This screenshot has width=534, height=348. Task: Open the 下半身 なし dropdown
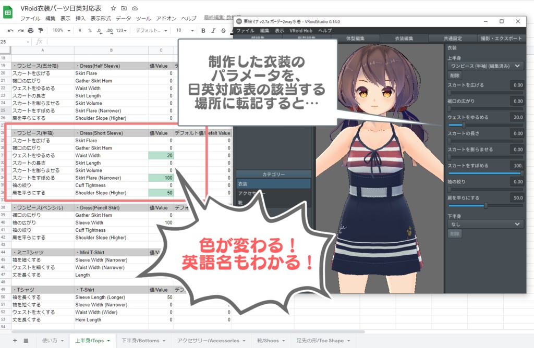[485, 224]
